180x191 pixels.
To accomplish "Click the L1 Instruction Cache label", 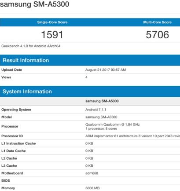I will (x=18, y=143).
